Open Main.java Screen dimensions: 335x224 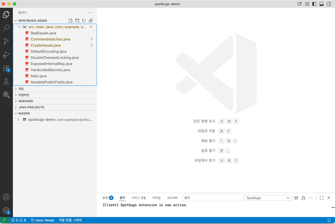click(x=55, y=76)
